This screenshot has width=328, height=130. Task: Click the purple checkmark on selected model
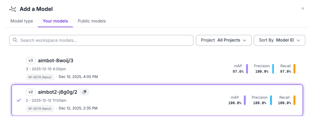coord(19,100)
